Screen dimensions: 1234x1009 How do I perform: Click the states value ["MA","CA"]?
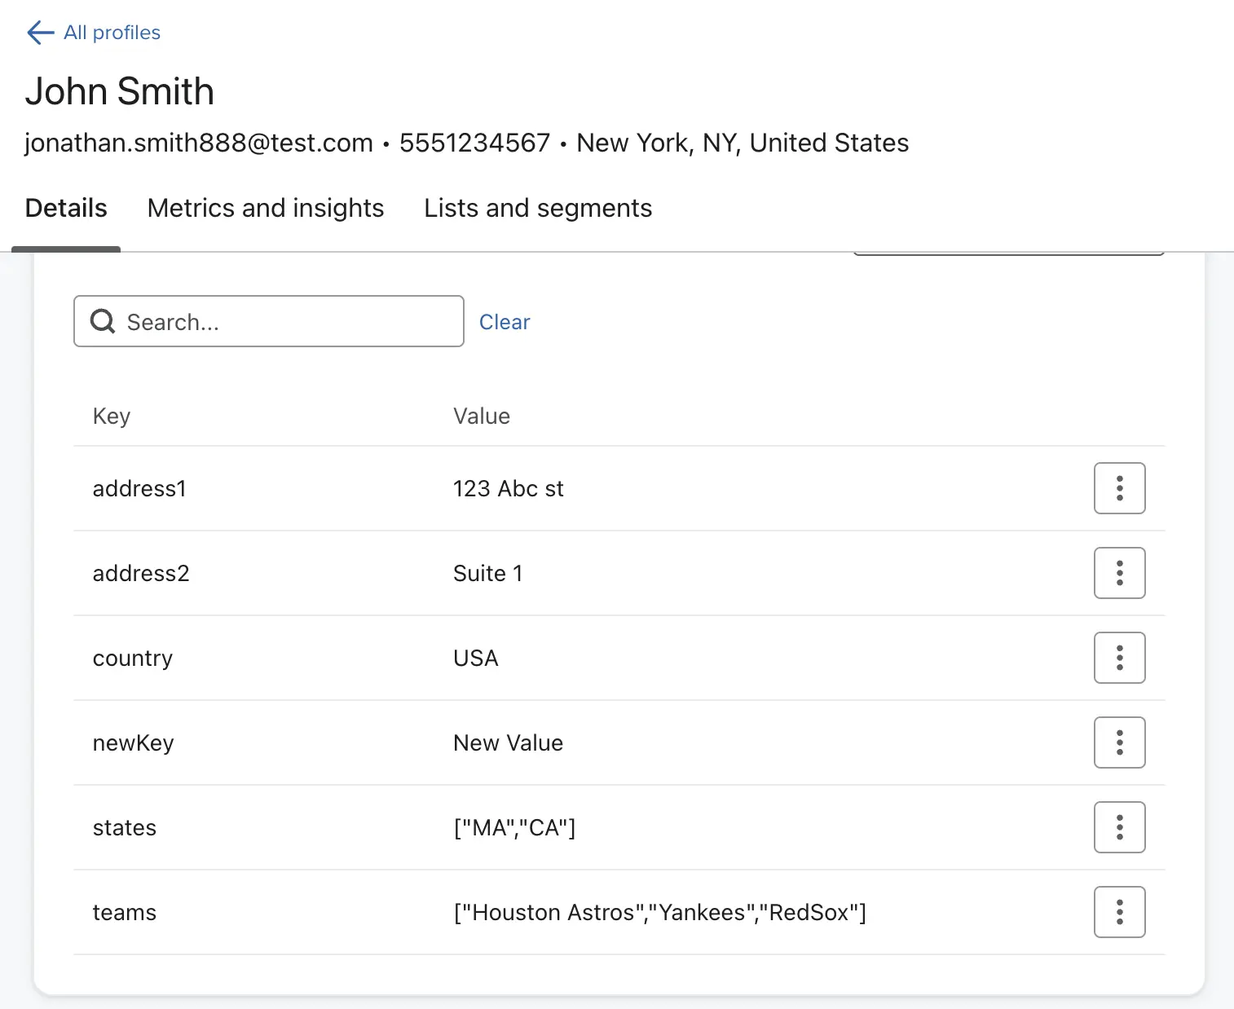(514, 828)
